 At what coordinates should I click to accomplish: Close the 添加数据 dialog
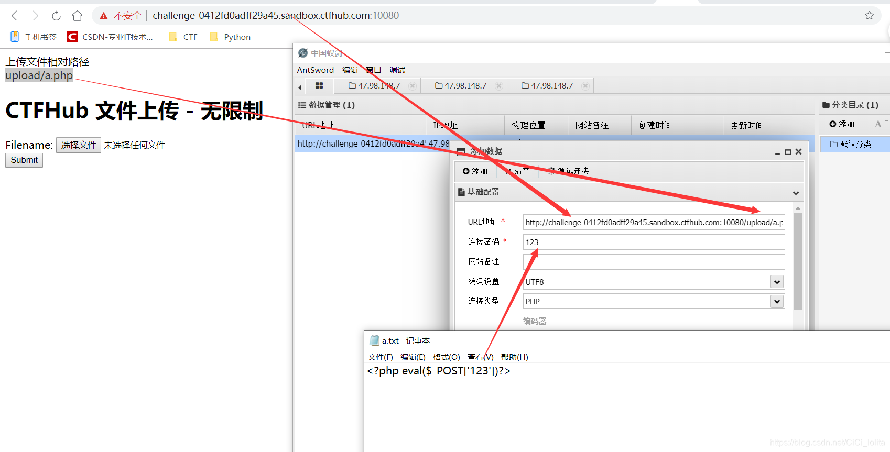(x=799, y=152)
